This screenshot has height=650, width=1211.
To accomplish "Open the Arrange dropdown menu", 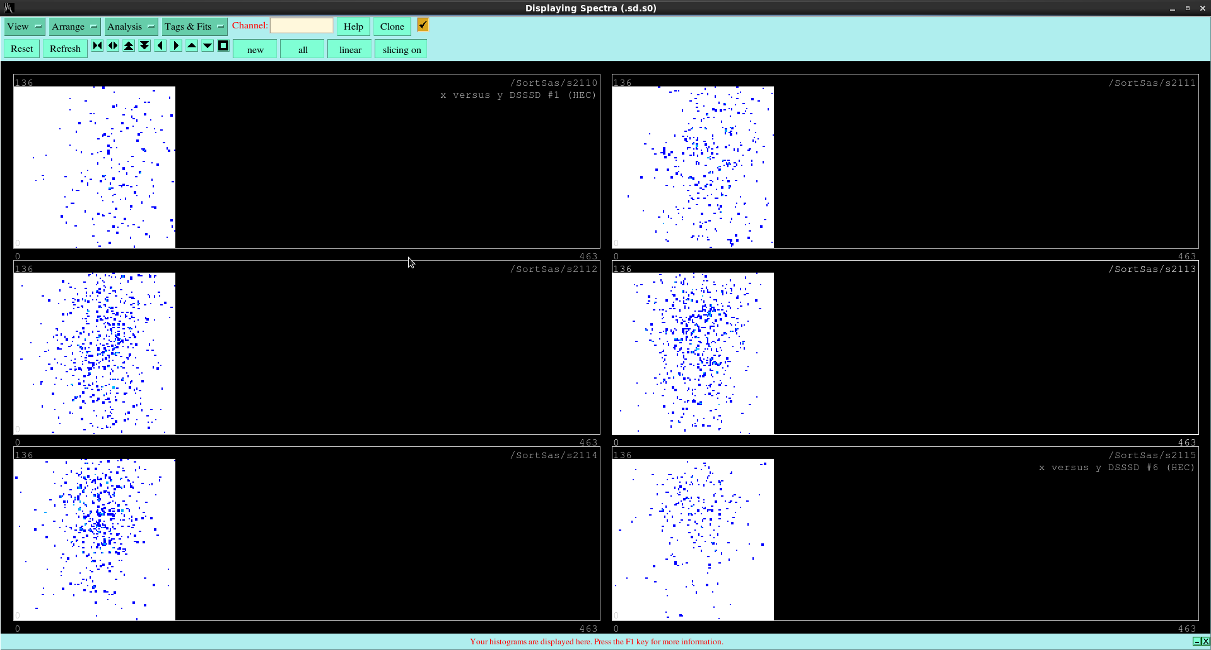I will coord(74,27).
